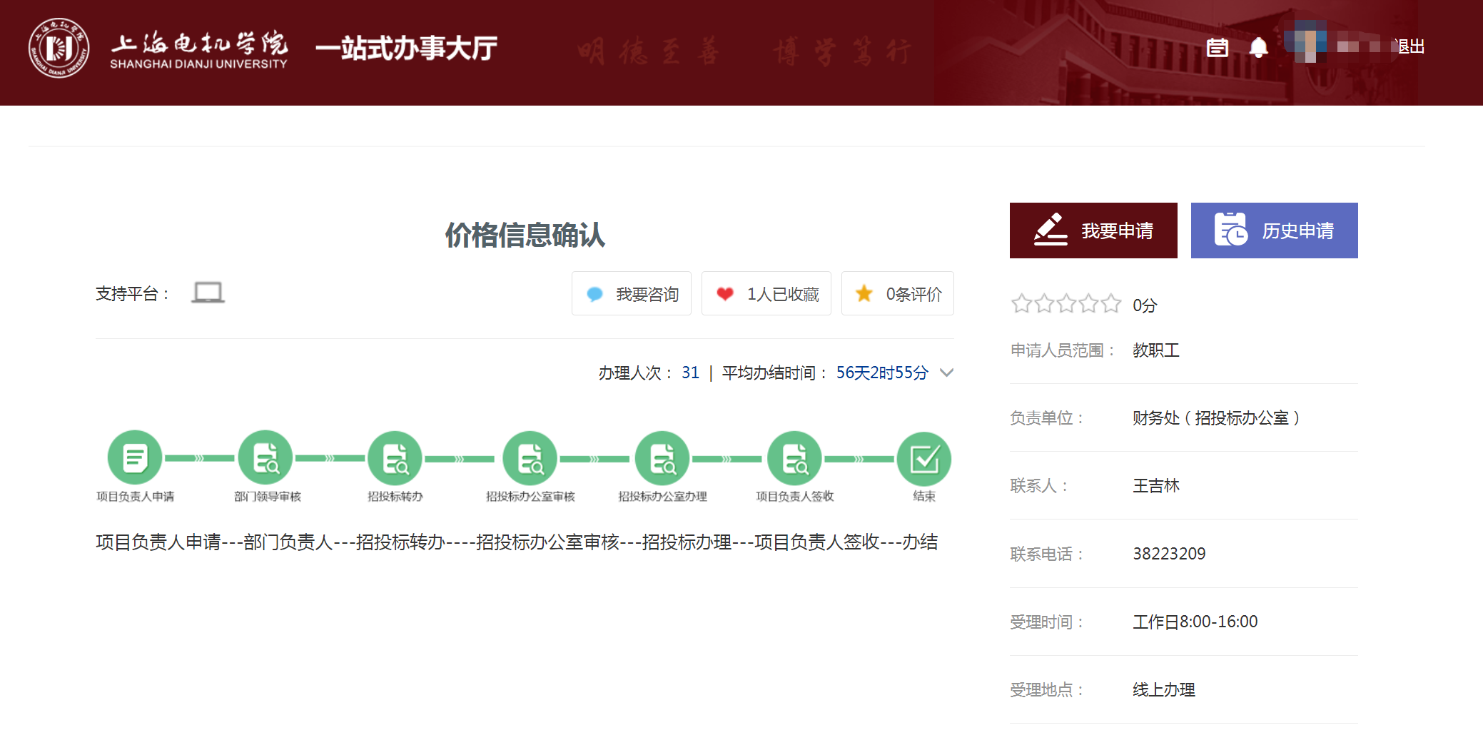1483x755 pixels.
Task: Click the university logo emblem
Action: (x=59, y=48)
